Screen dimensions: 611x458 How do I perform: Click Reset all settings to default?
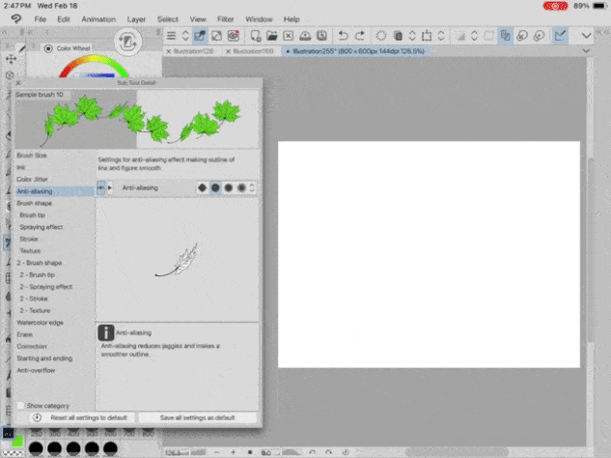pos(82,417)
